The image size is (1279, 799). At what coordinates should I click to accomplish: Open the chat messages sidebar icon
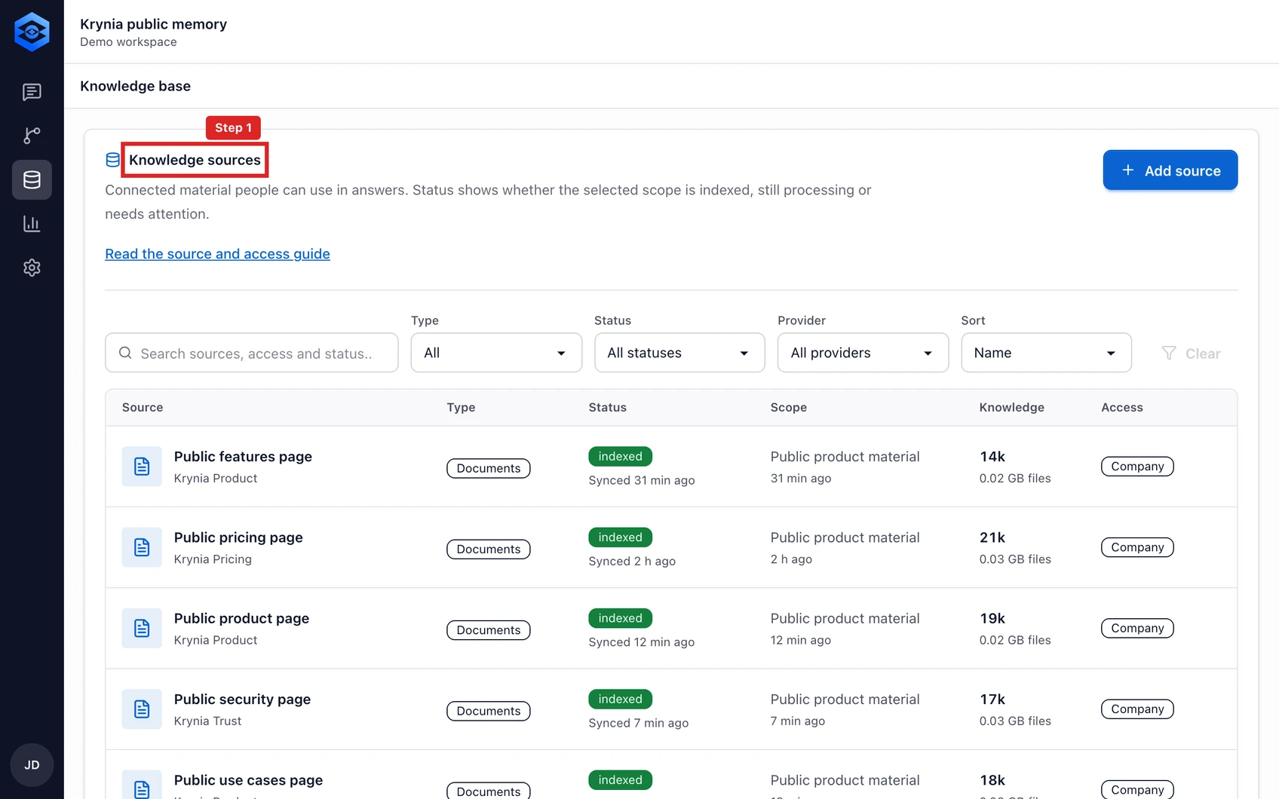click(32, 92)
